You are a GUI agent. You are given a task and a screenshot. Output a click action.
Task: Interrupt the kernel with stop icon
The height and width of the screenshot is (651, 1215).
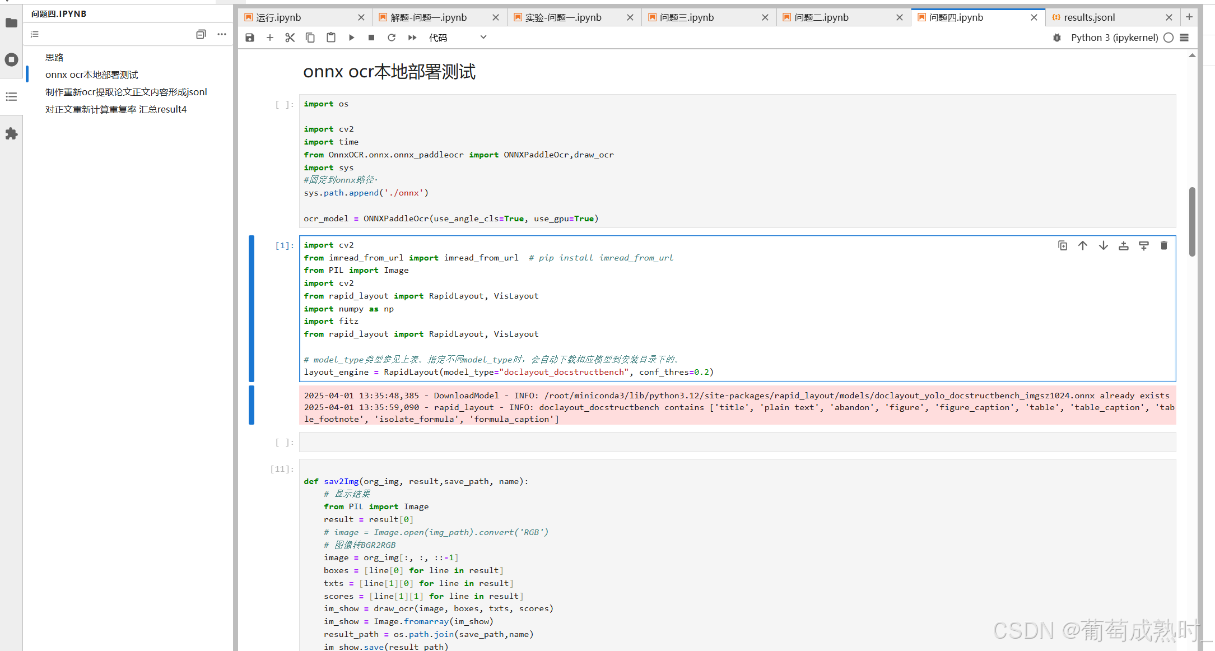click(371, 38)
